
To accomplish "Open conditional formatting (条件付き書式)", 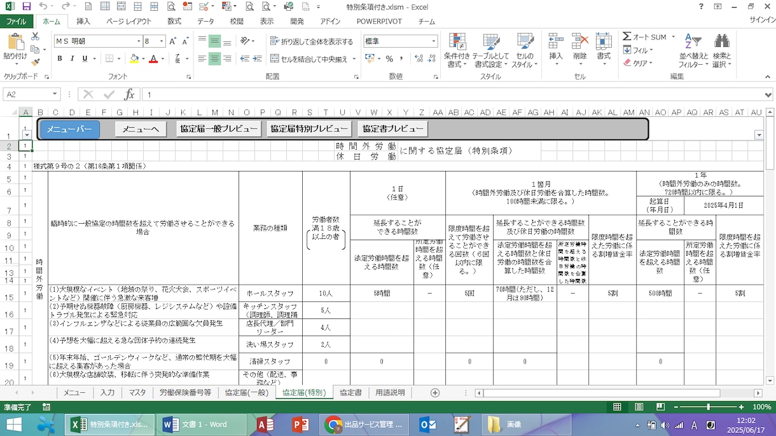I will [457, 50].
